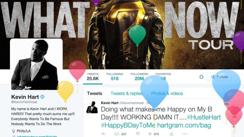Open the #HustleHart hashtag

(204, 117)
